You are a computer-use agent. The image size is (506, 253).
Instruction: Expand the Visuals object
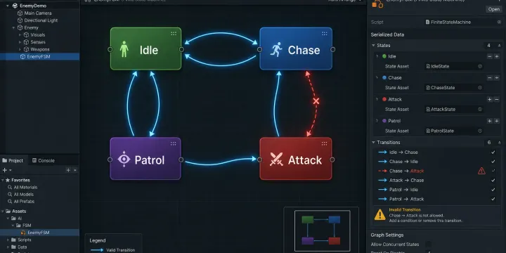(20, 35)
